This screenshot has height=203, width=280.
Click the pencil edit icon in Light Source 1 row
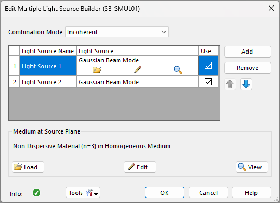point(137,69)
